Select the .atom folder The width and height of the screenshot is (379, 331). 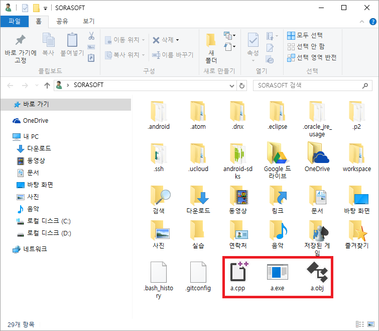198,116
